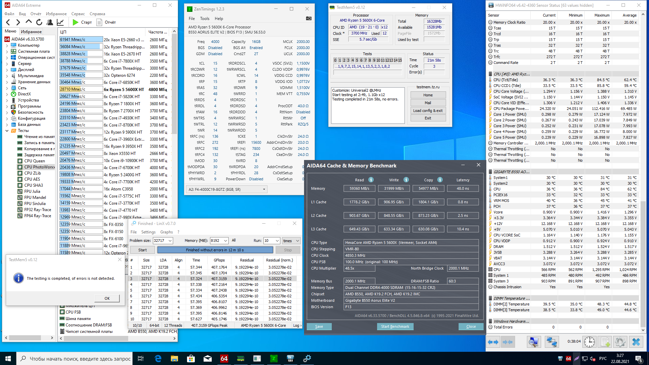The width and height of the screenshot is (649, 365).
Task: Expand the Компьютер tree node
Action: tap(7, 45)
